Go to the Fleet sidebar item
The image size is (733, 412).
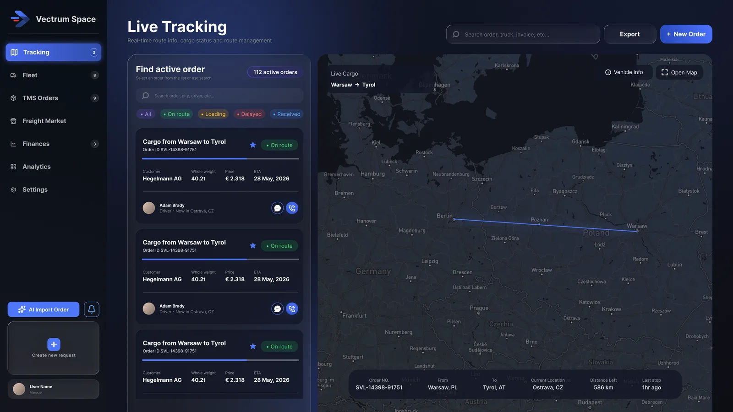point(53,75)
